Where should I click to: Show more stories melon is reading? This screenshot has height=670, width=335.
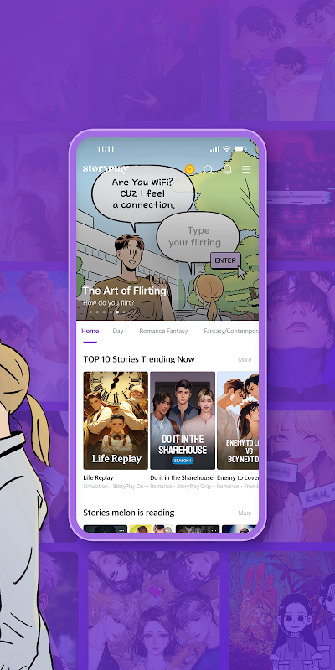245,513
